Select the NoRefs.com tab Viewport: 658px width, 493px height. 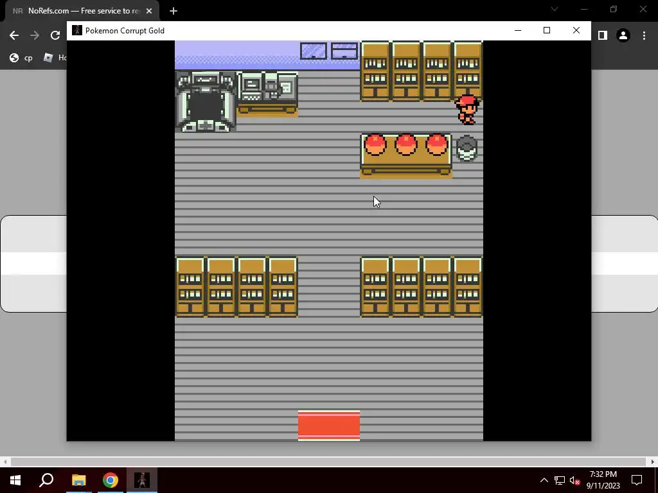pos(82,11)
